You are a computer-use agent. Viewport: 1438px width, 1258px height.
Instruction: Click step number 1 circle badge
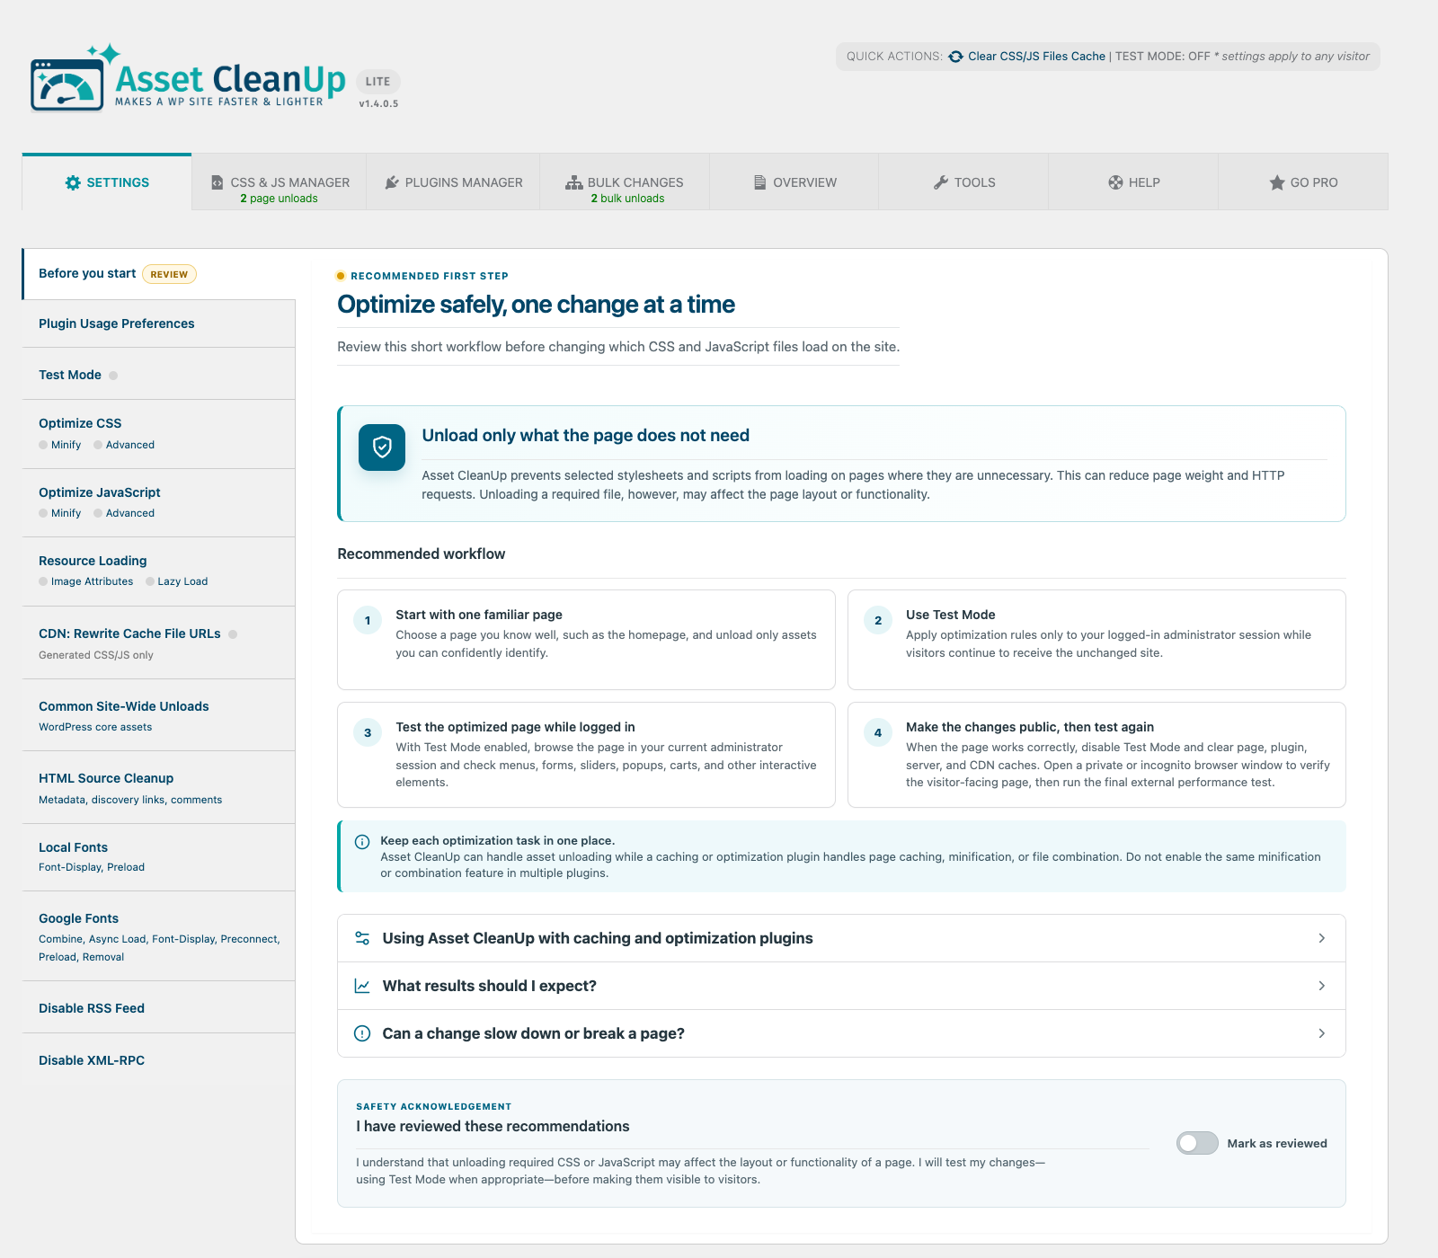tap(368, 620)
